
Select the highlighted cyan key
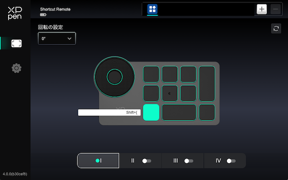click(x=151, y=112)
